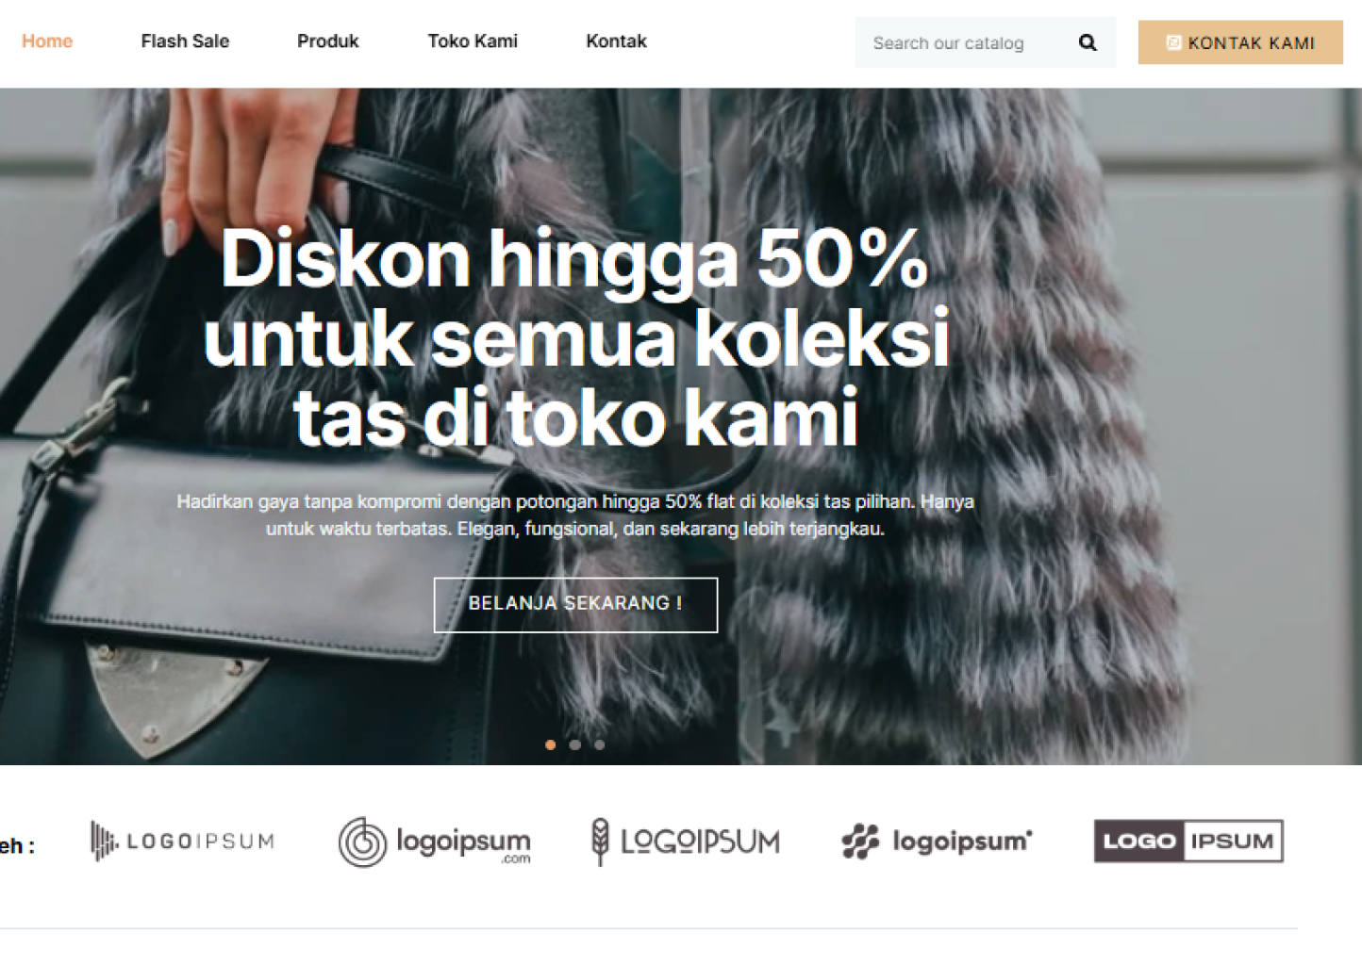The image size is (1362, 965).
Task: Go to the Produk menu
Action: click(328, 41)
